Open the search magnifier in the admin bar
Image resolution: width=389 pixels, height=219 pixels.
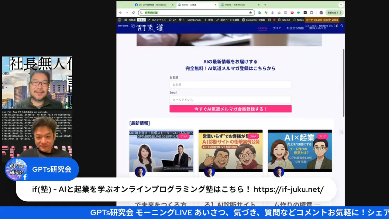click(342, 26)
